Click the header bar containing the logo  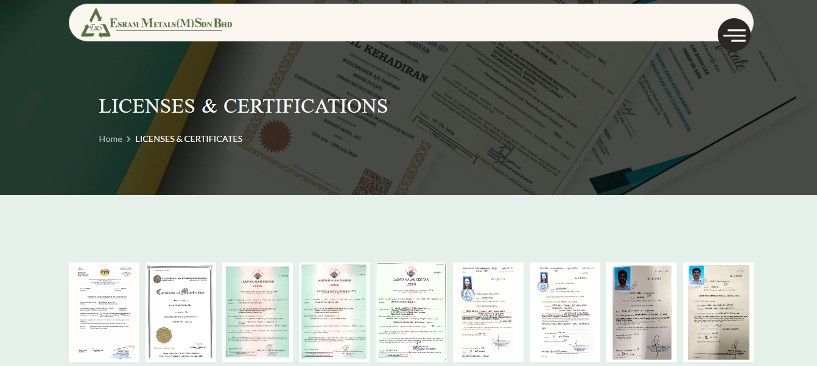[x=412, y=23]
